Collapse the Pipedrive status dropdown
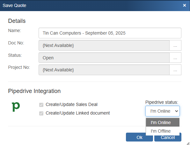Viewport: 190px width, 145px height. (x=163, y=111)
